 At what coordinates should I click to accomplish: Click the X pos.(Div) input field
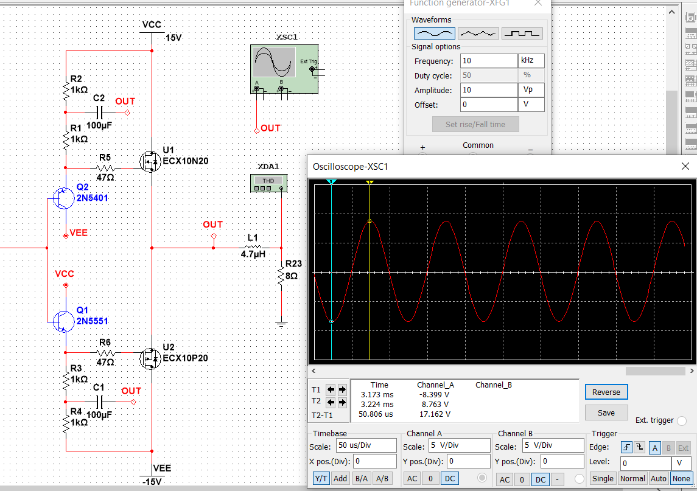(x=375, y=461)
